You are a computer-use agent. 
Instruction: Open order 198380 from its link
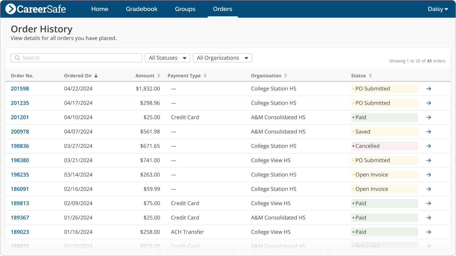(20, 160)
